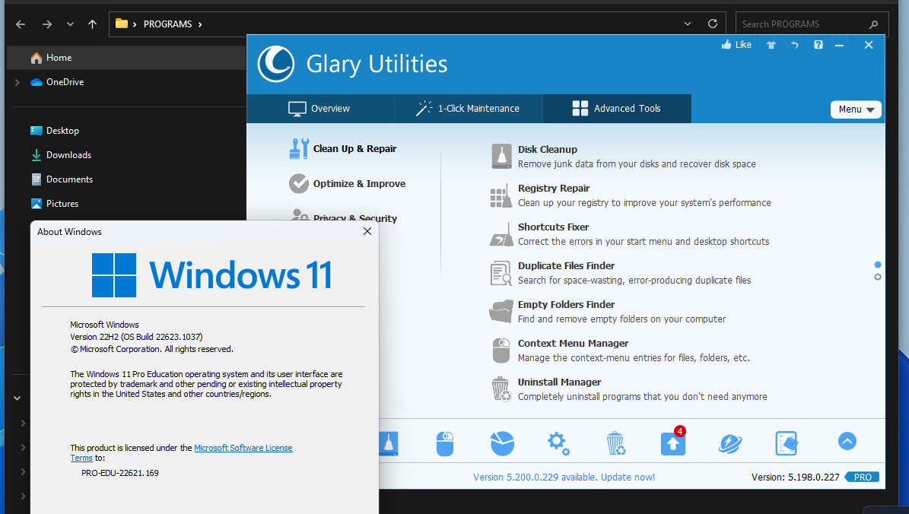Viewport: 909px width, 514px height.
Task: Open recent locations dropdown in Explorer
Action: pos(70,24)
